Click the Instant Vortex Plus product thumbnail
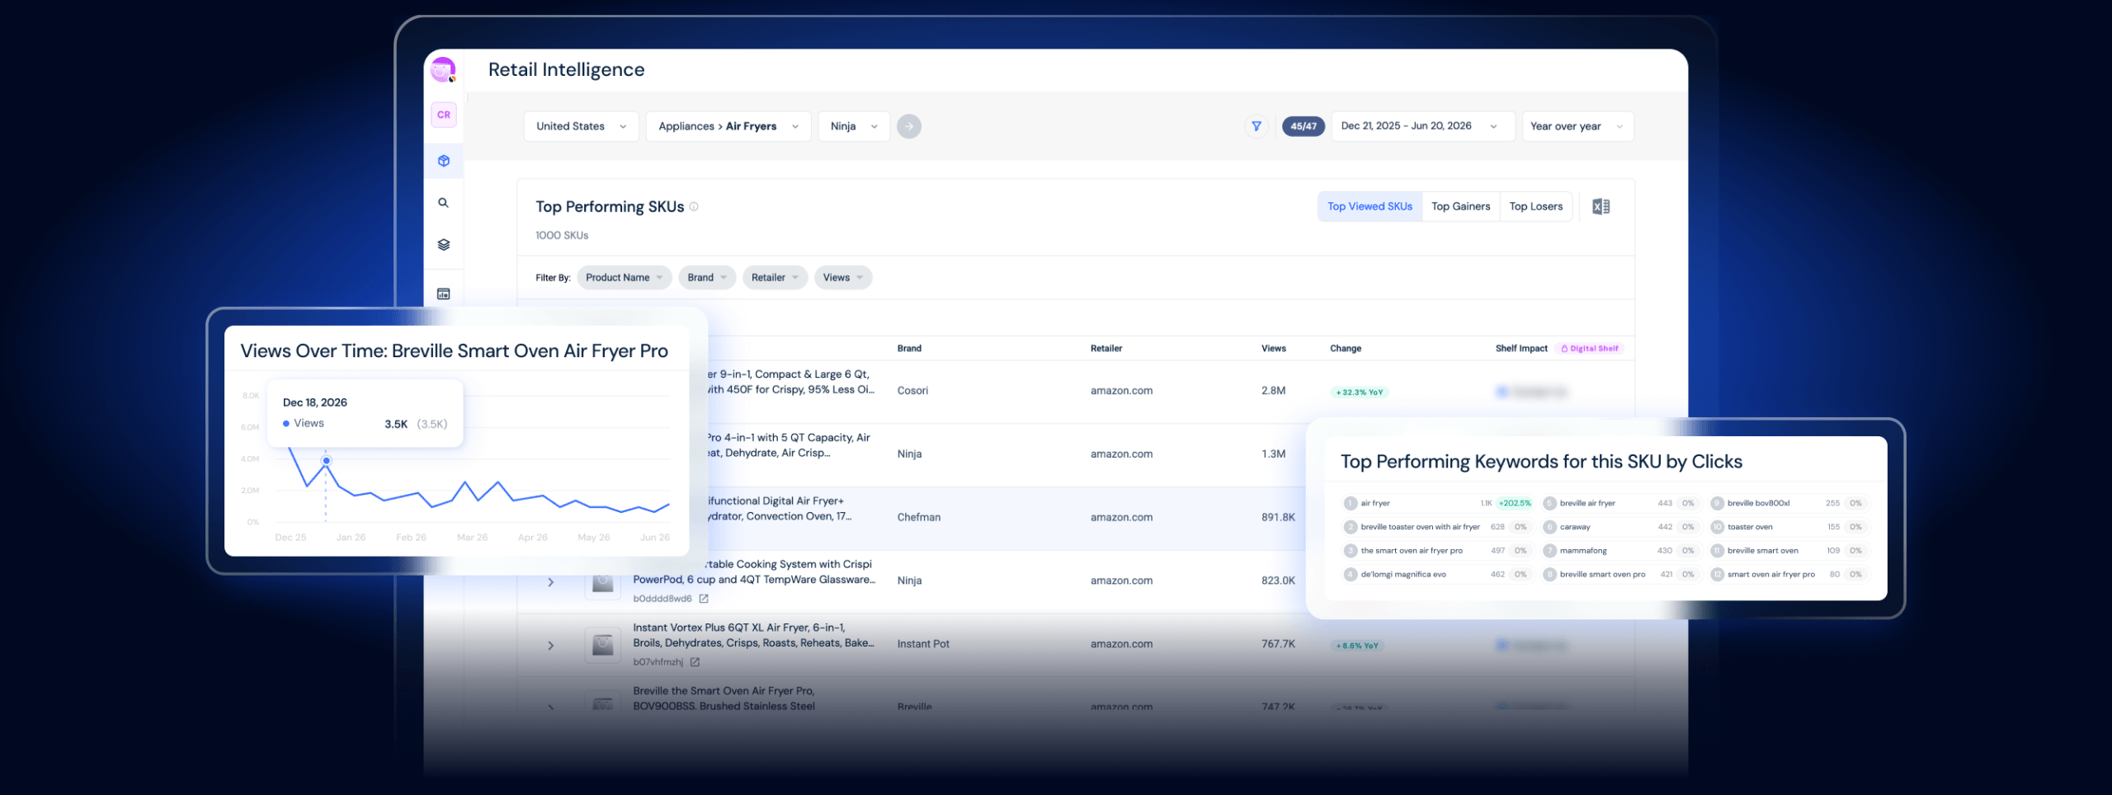The image size is (2112, 795). tap(603, 646)
